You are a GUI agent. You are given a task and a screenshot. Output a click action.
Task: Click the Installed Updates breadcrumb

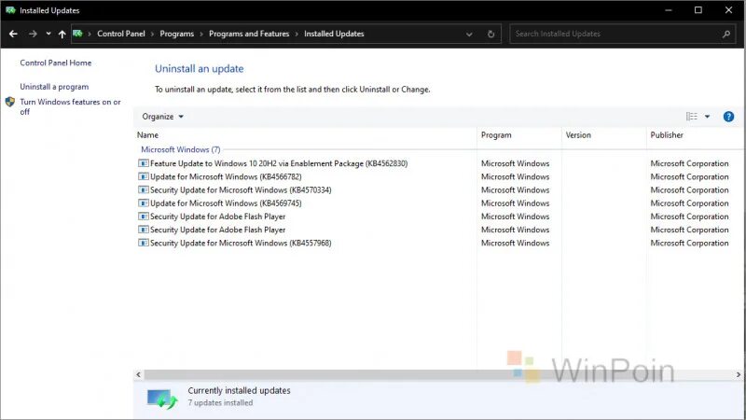(334, 34)
